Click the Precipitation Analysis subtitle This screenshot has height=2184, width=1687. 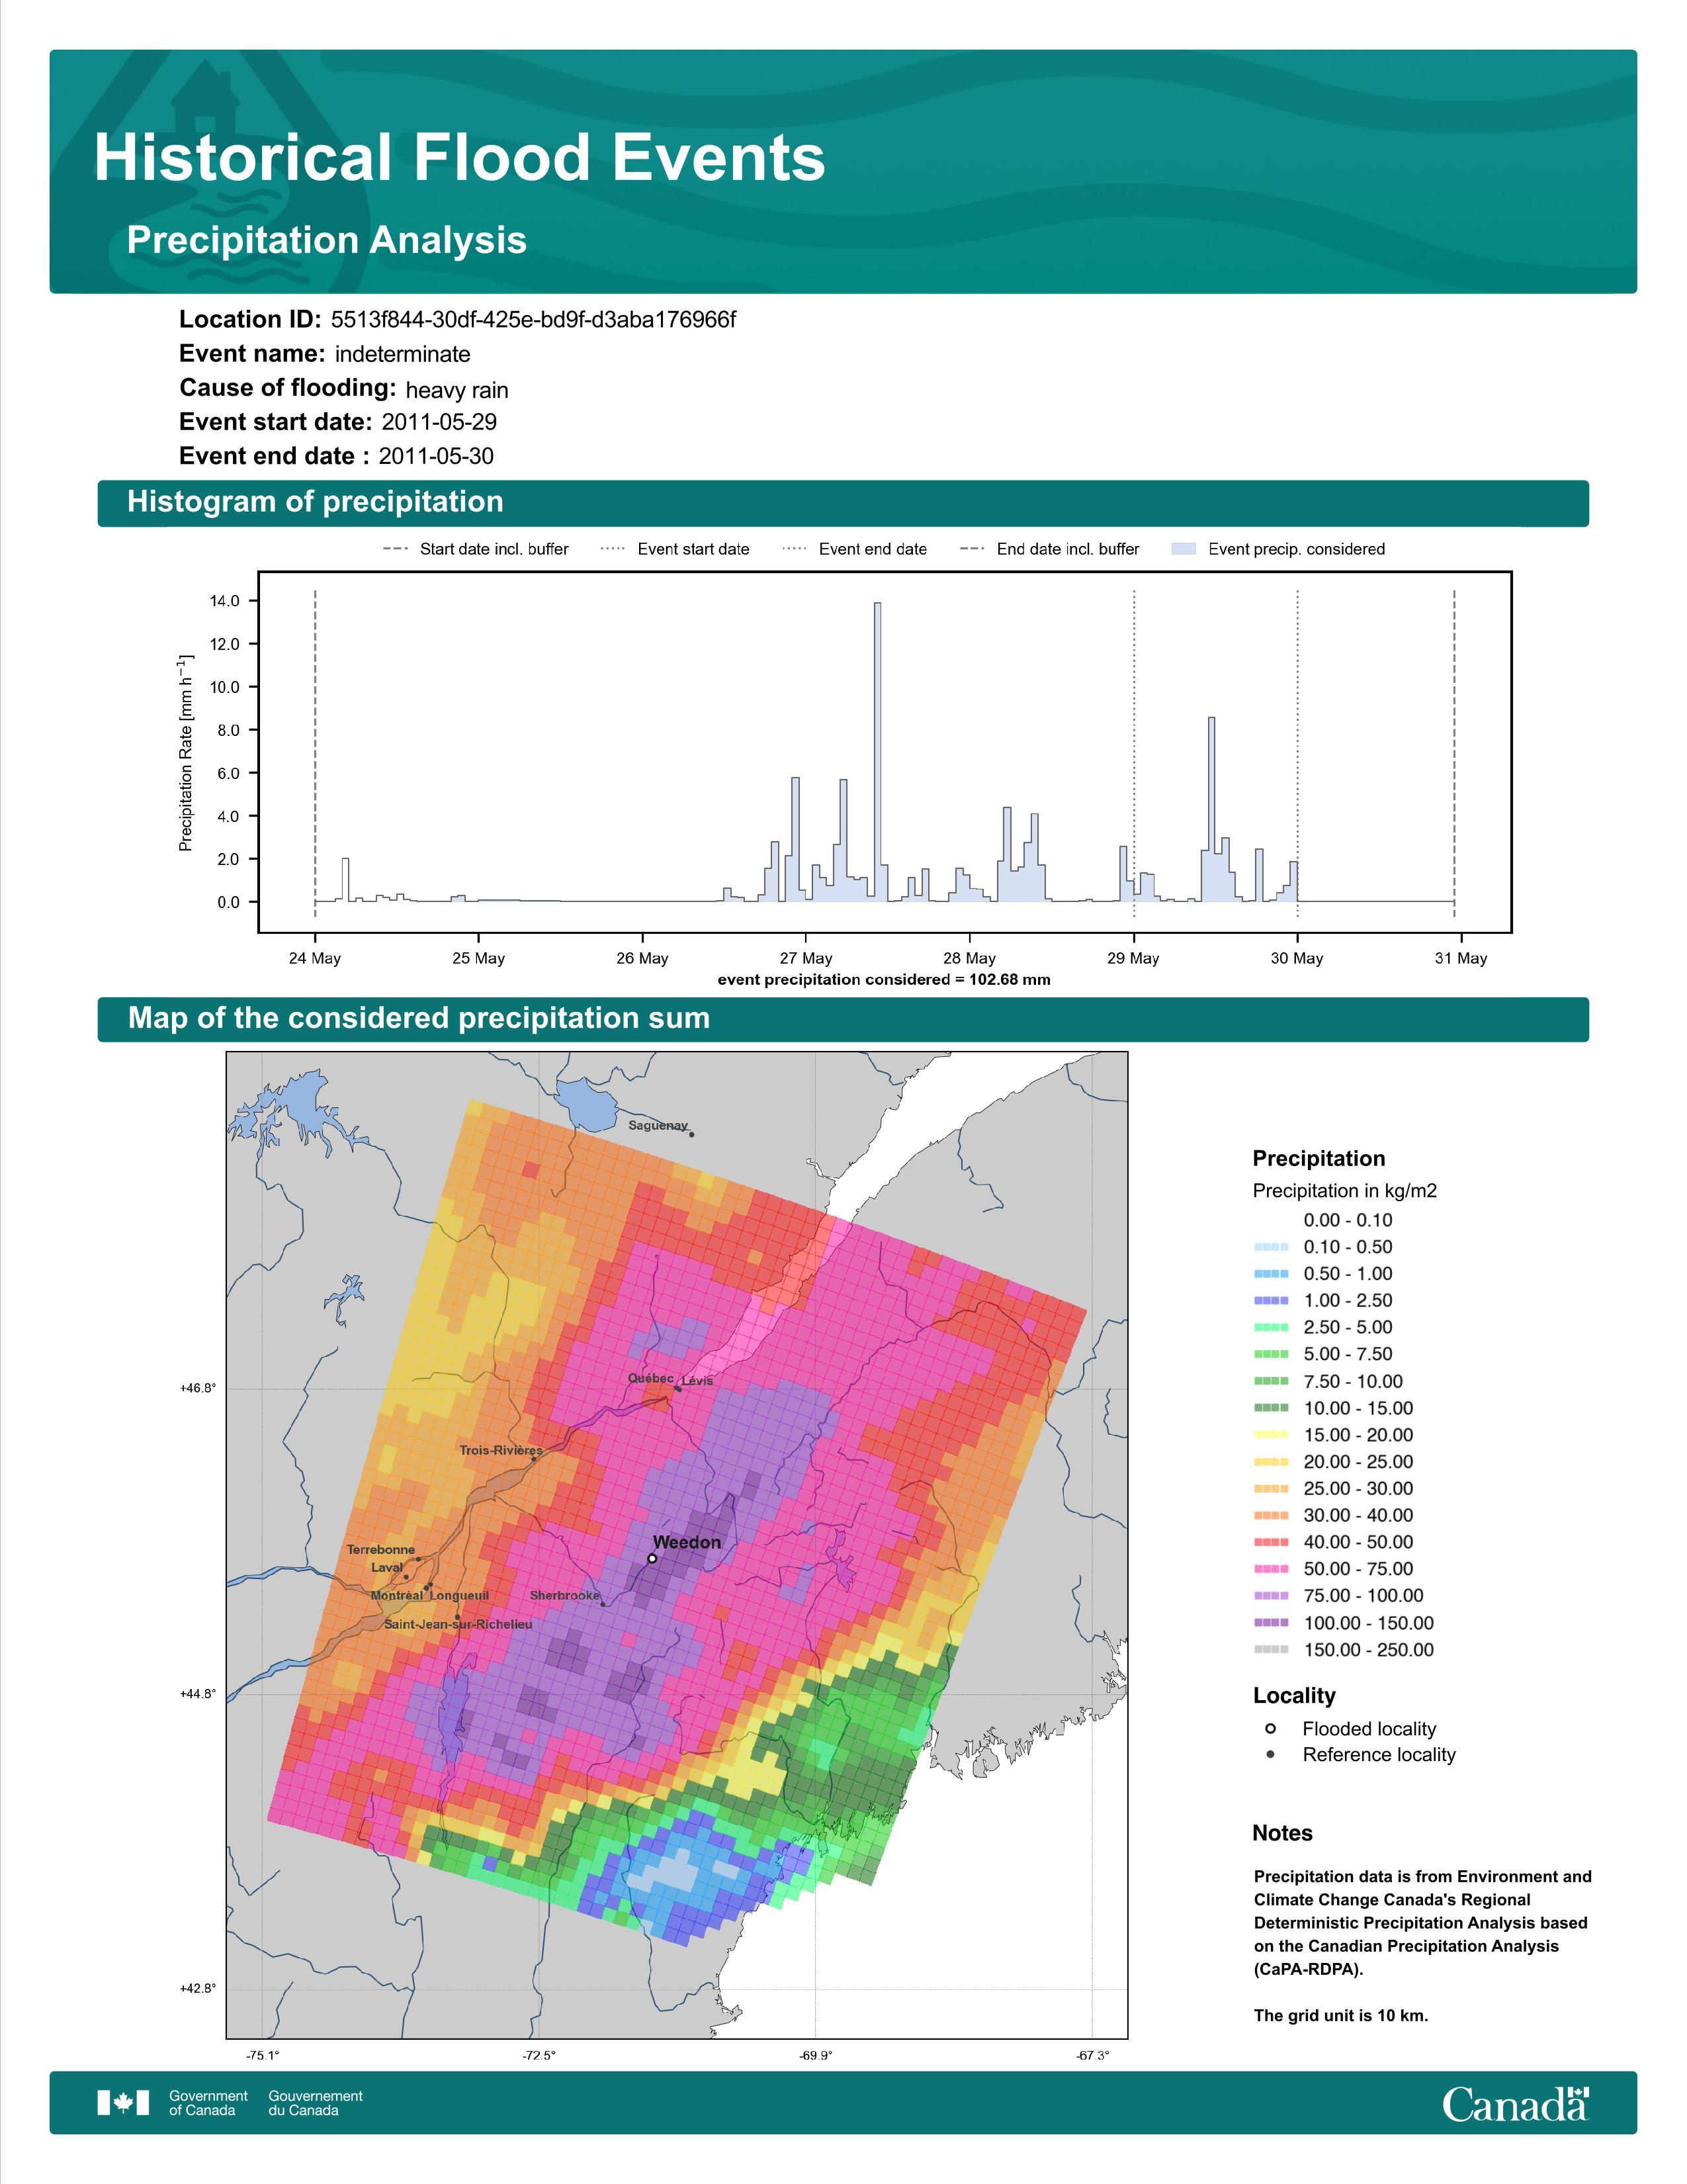(327, 240)
